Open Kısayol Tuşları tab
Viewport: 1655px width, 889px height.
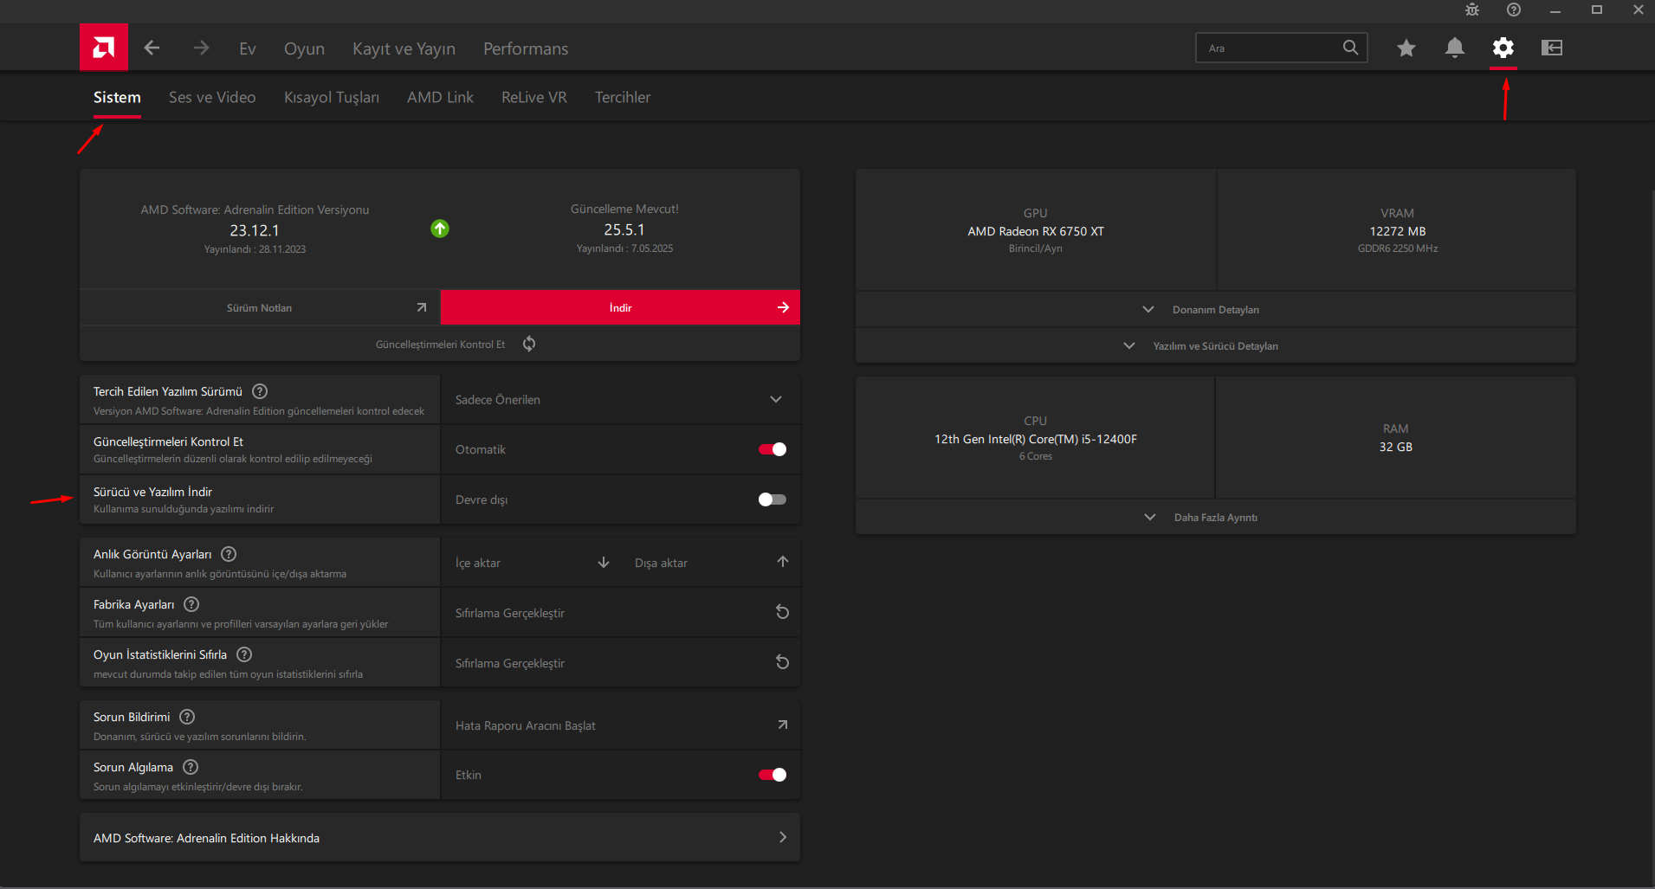coord(332,97)
